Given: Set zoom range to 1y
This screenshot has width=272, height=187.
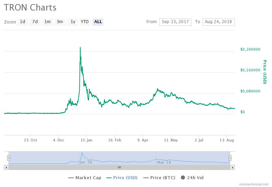Looking at the screenshot, I should [73, 22].
